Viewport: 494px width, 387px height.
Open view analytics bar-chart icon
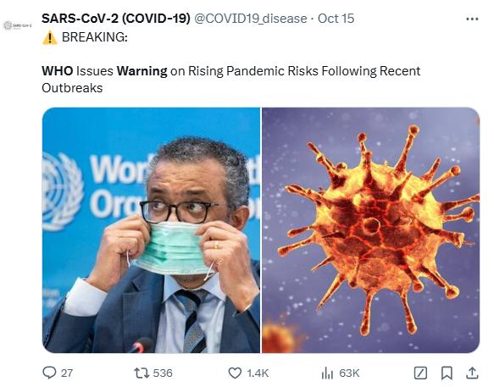click(327, 373)
